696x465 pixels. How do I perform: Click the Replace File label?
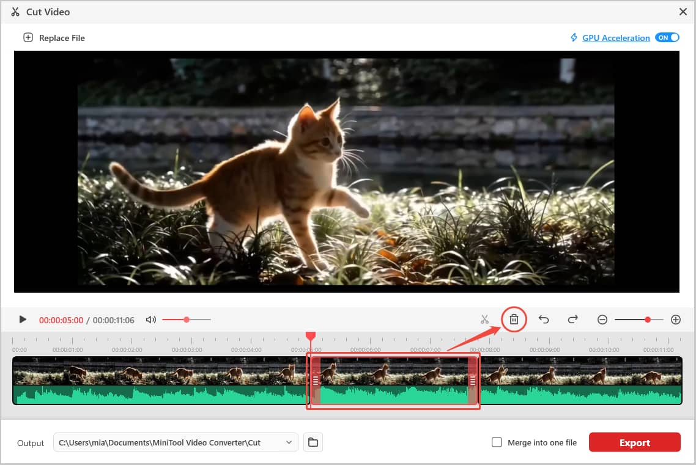coord(62,38)
